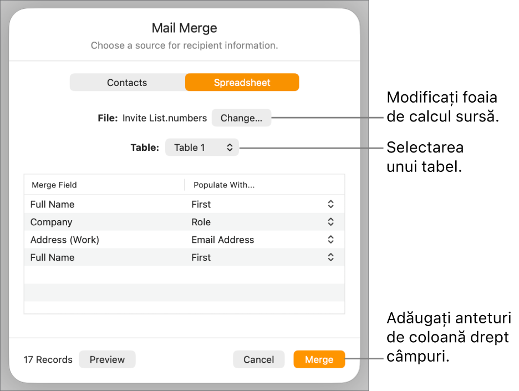
Task: Switch to the Contacts tab
Action: point(127,83)
